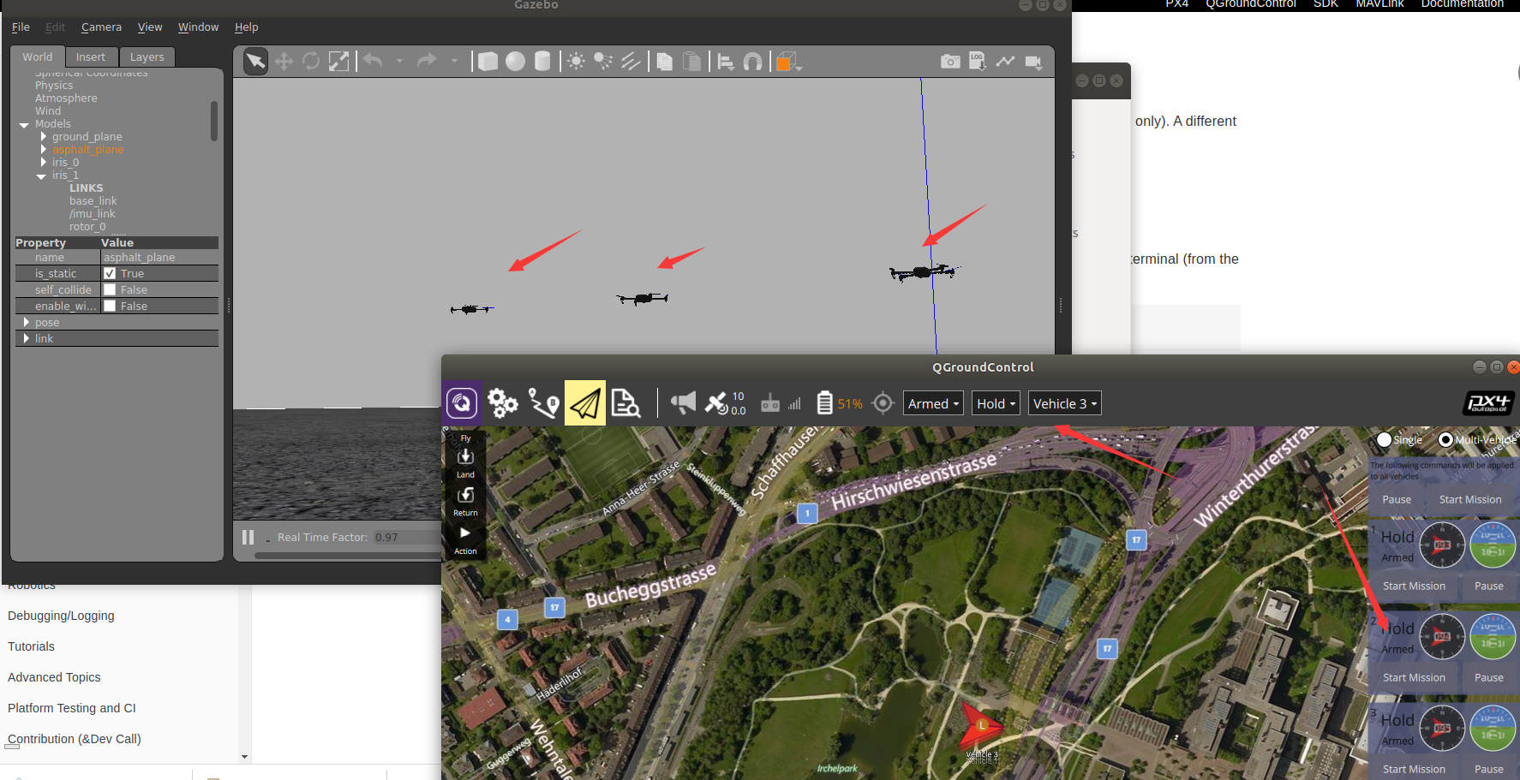Open Gazebo Window menu

pyautogui.click(x=198, y=27)
